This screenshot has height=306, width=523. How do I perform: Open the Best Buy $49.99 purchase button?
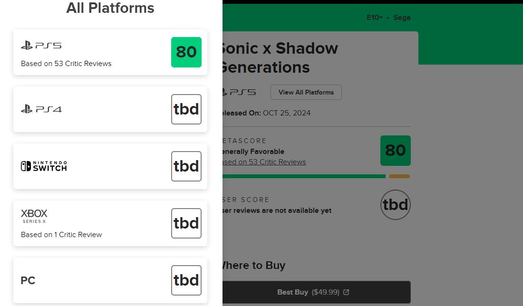point(314,292)
